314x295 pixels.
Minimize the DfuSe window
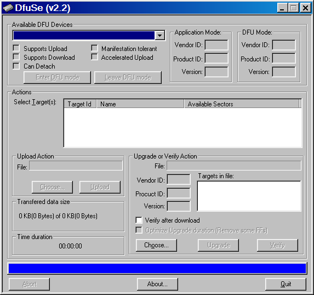(x=283, y=8)
